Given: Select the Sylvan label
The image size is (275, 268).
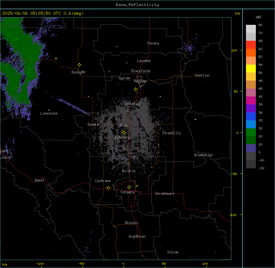Looking at the screenshot, I should [x=124, y=78].
